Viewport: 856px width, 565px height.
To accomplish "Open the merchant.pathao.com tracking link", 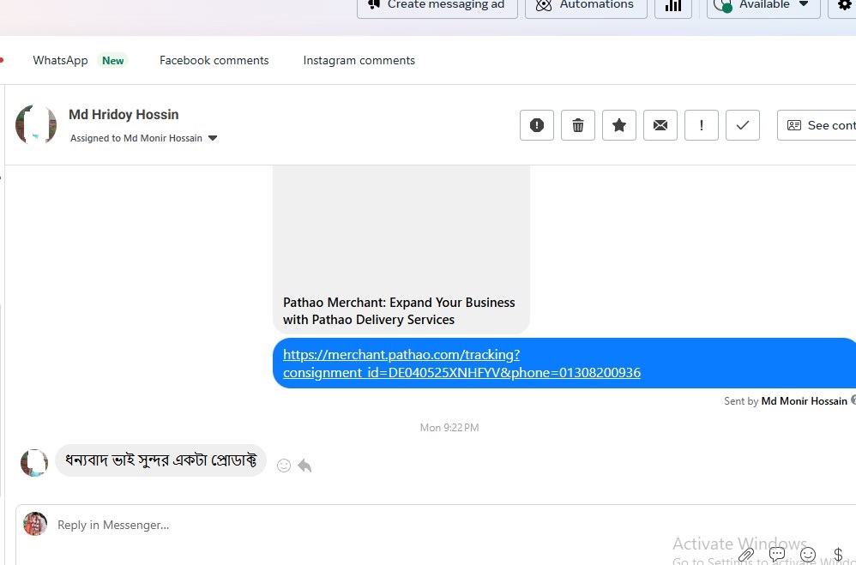I will (461, 364).
